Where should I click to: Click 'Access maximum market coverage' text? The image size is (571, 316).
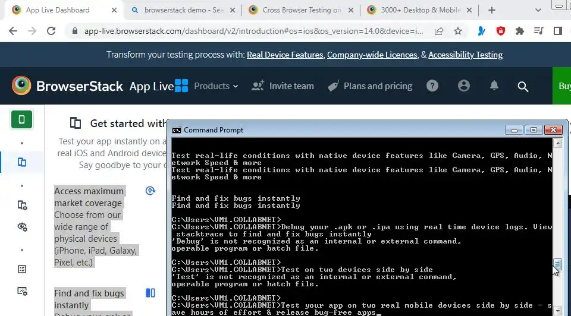tap(89, 197)
